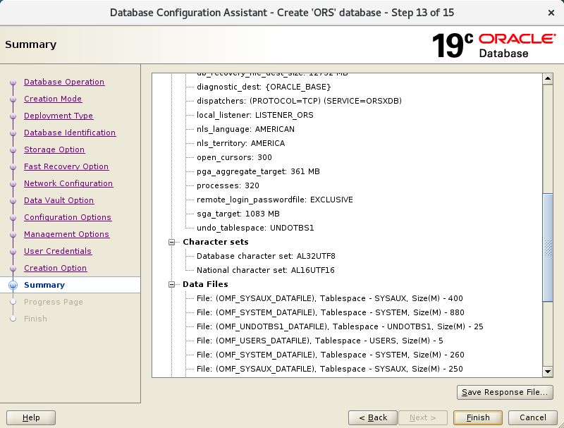
Task: Go to Storage Option step
Action: coord(54,149)
